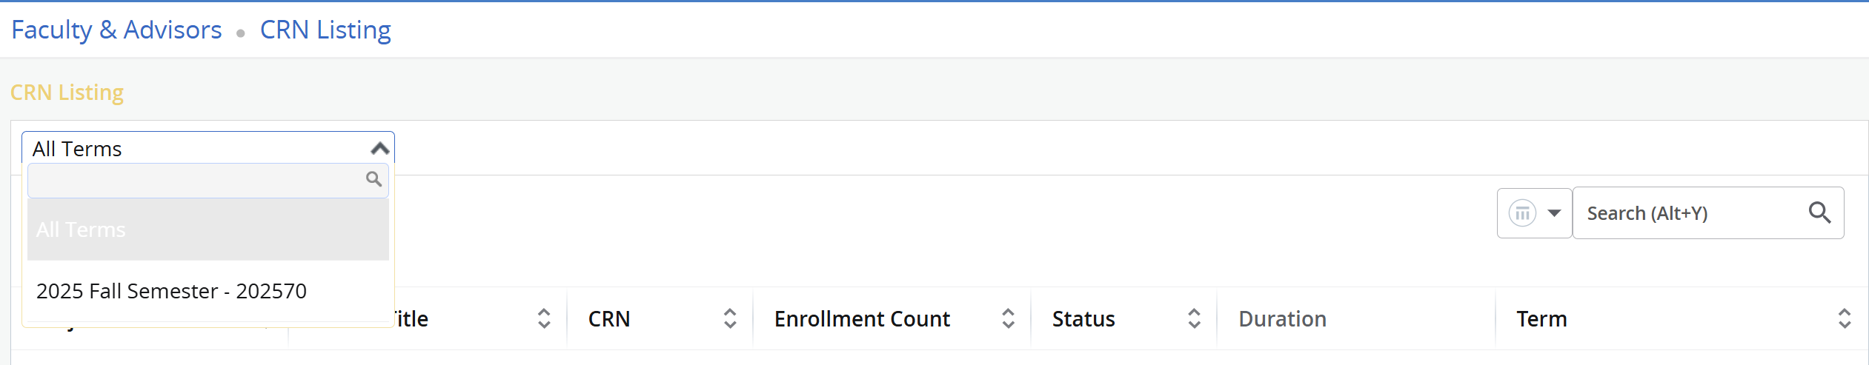Click the column chooser icon
1869x365 pixels.
(x=1522, y=213)
